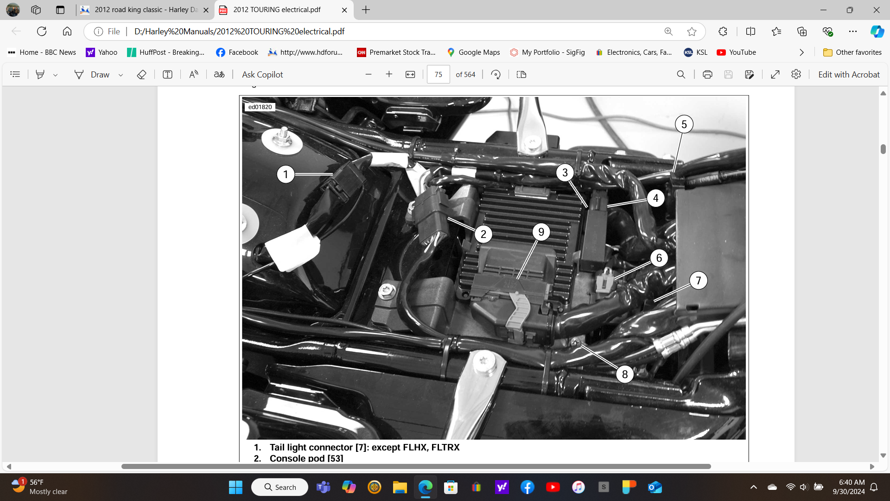Select the Erase tool
This screenshot has height=501, width=890.
coord(141,74)
